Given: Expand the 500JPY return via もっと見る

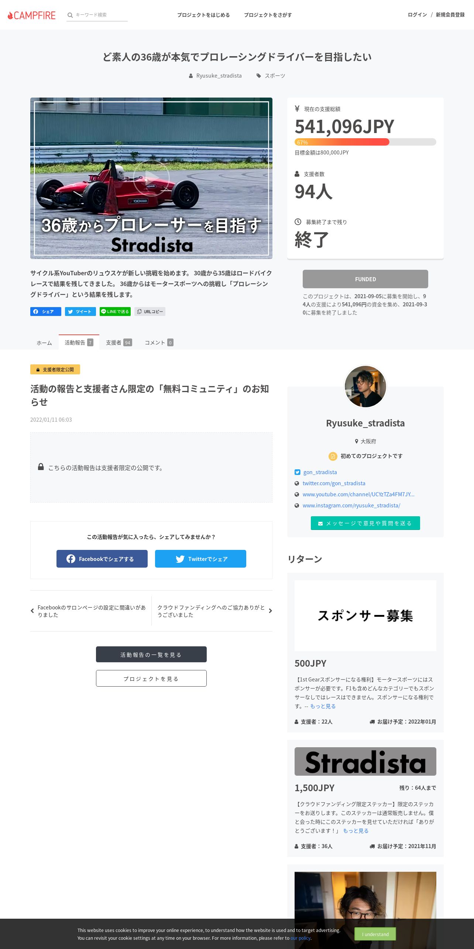Looking at the screenshot, I should (x=323, y=706).
